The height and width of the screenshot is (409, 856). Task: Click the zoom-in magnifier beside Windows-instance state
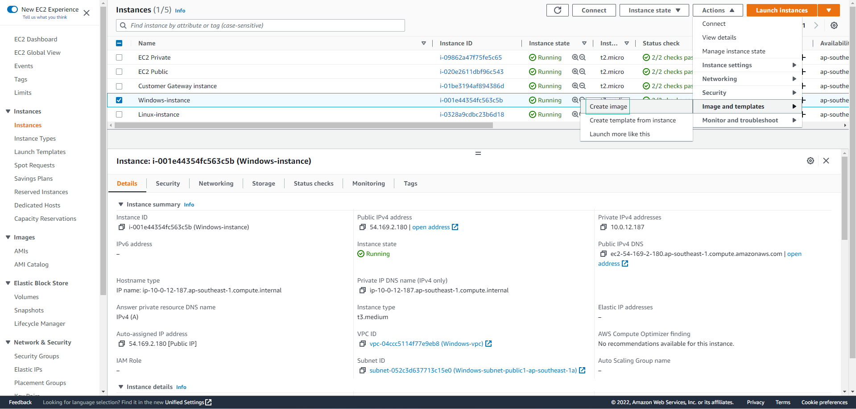(575, 100)
